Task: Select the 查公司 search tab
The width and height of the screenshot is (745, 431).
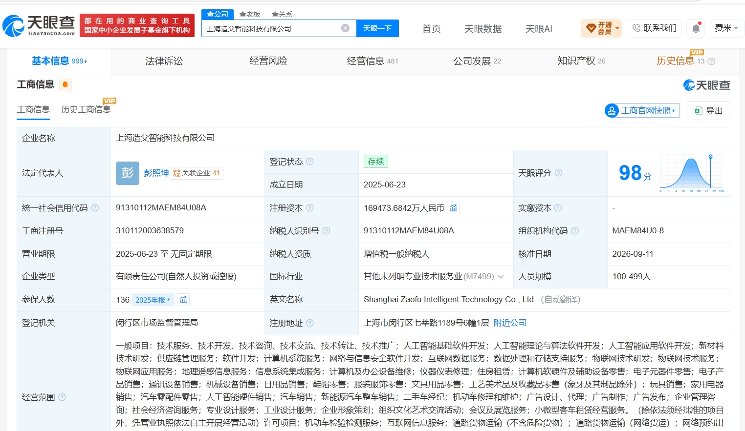Action: (x=218, y=14)
